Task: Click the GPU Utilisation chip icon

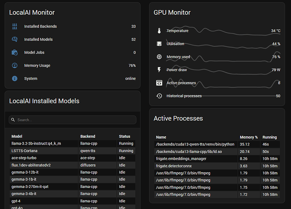Action: 159,44
